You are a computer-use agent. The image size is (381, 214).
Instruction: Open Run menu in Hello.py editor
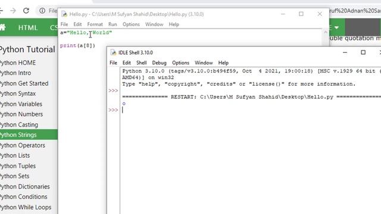[113, 24]
